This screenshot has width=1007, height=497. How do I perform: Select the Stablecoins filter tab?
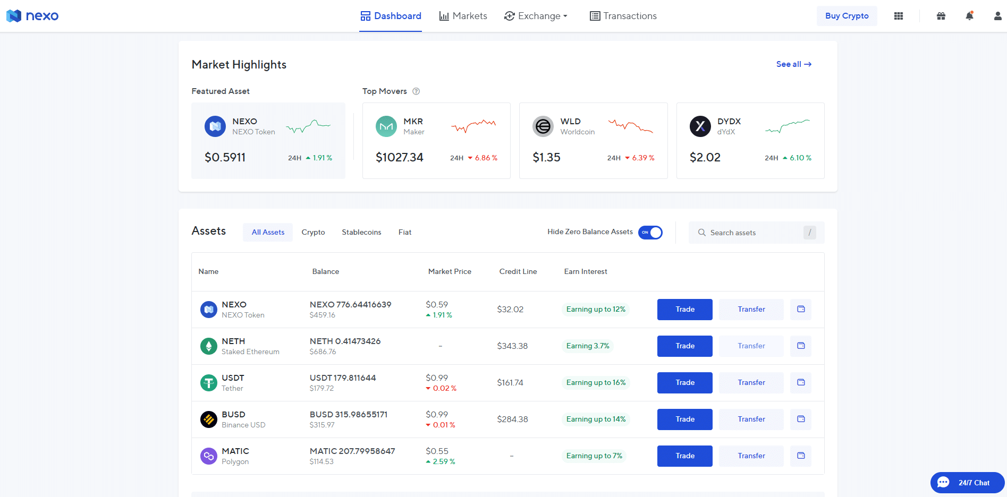pyautogui.click(x=361, y=233)
